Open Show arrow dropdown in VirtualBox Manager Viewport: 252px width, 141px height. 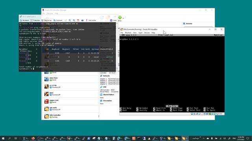(x=123, y=18)
